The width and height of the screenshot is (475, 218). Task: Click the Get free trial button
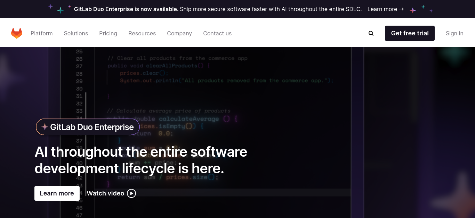click(x=410, y=33)
